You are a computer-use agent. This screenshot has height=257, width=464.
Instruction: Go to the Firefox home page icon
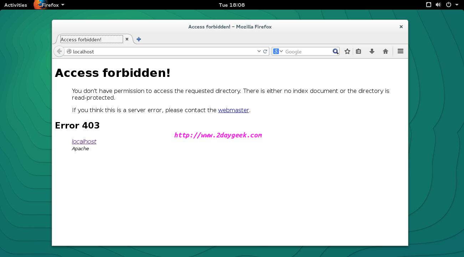click(386, 51)
